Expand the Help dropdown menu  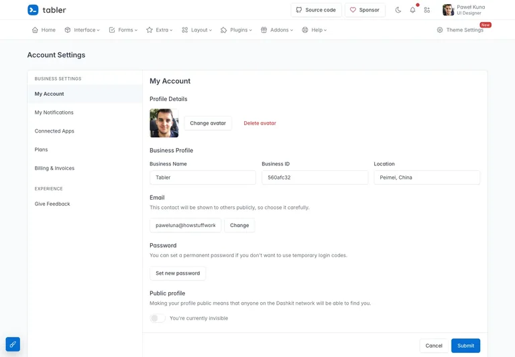[x=314, y=30]
